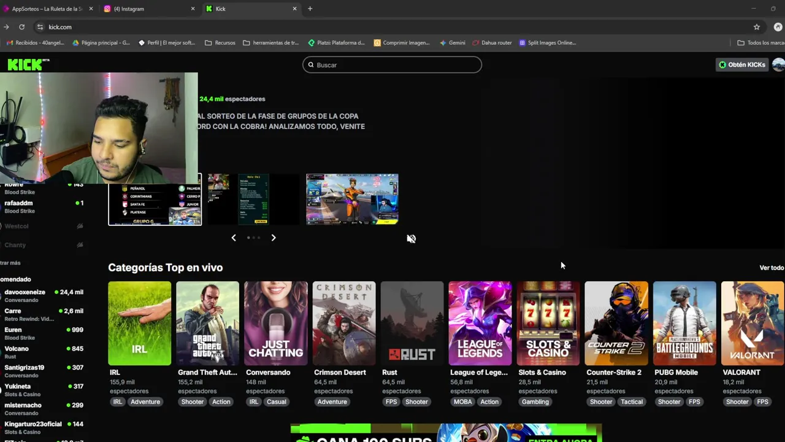Open Volcano channel in sidebar
Screen dimensions: 785x442
click(43, 352)
